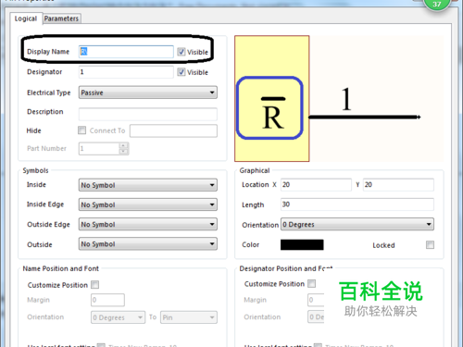Open the Outside symbol dropdown
Image resolution: width=463 pixels, height=347 pixels.
point(148,244)
